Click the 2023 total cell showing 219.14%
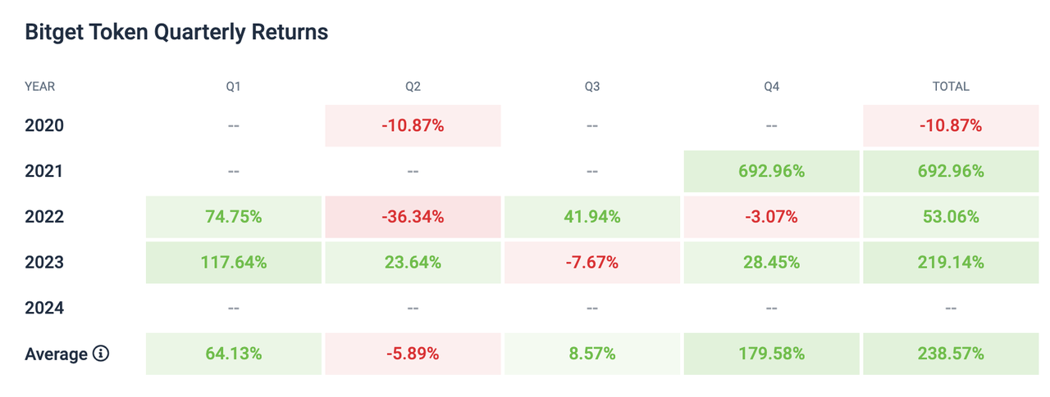 951,263
